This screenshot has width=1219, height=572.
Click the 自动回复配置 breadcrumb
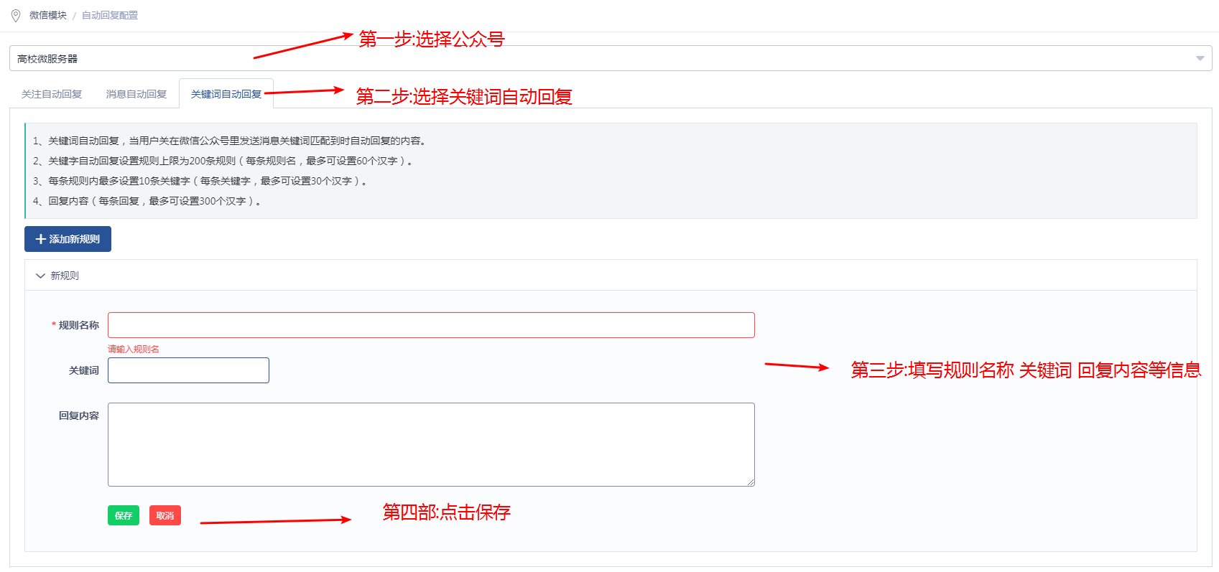click(110, 15)
